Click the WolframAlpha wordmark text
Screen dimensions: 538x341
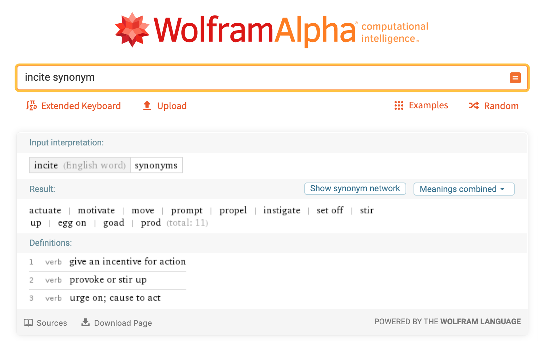point(255,30)
